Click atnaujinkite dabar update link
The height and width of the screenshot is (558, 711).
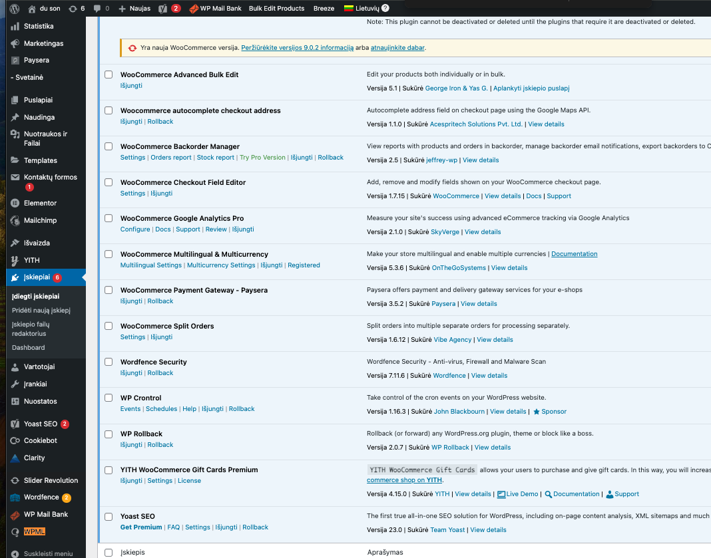click(397, 48)
